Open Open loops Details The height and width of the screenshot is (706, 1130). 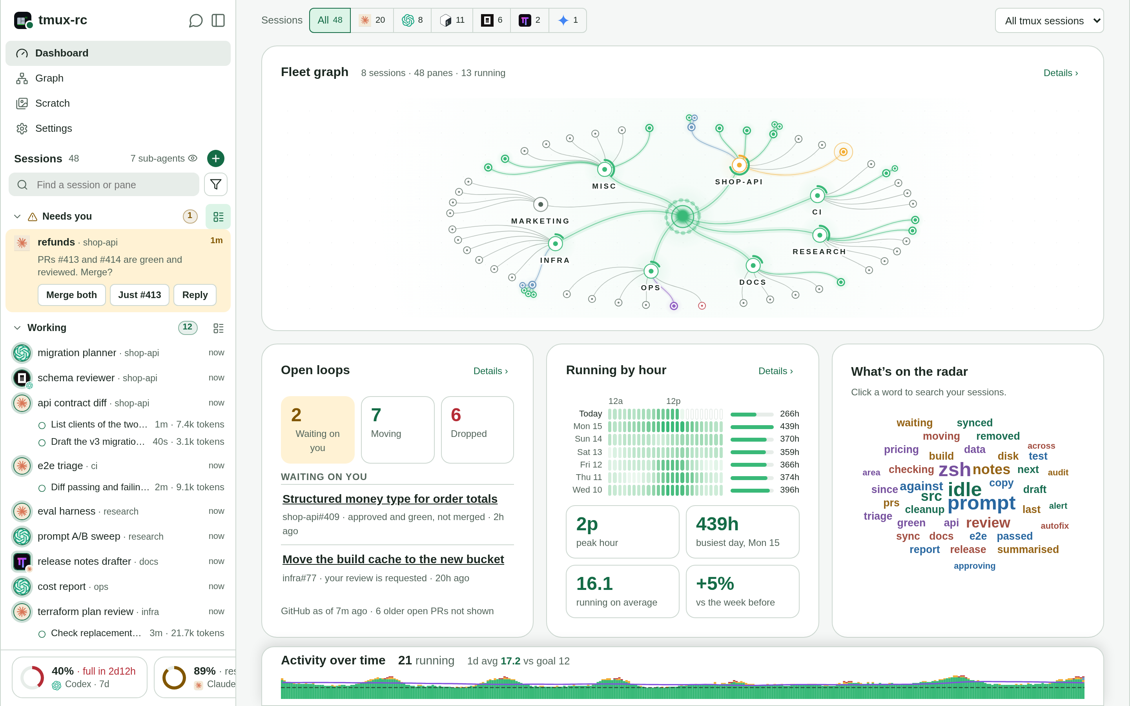(490, 371)
